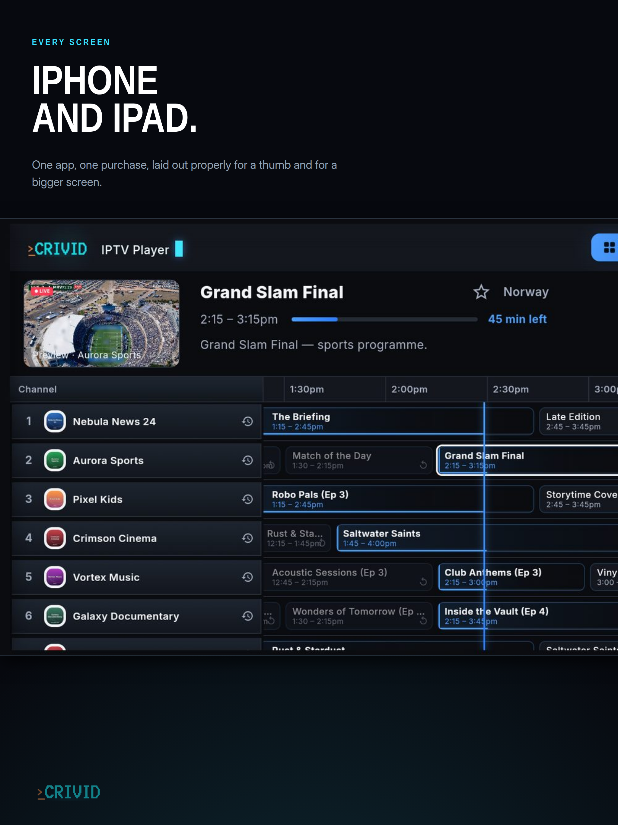Open catch-up history for Pixel Kids

(x=247, y=499)
